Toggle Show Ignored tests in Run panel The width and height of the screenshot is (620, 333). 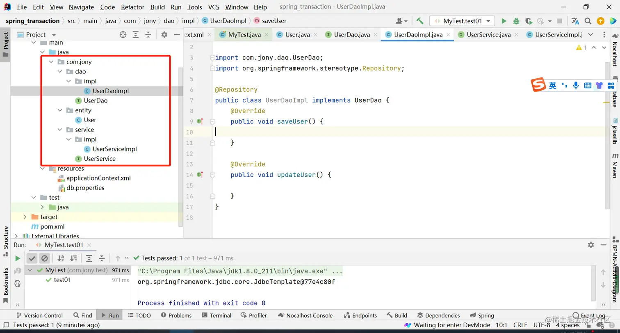click(45, 258)
